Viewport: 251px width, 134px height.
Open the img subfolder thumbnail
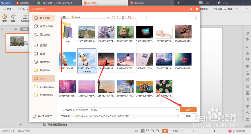pyautogui.click(x=68, y=32)
